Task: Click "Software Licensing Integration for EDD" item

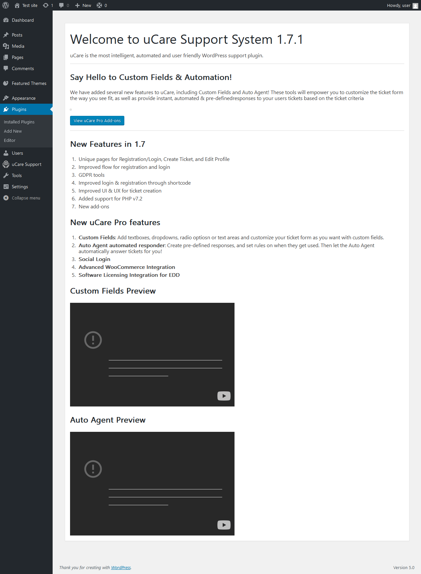Action: click(x=129, y=275)
